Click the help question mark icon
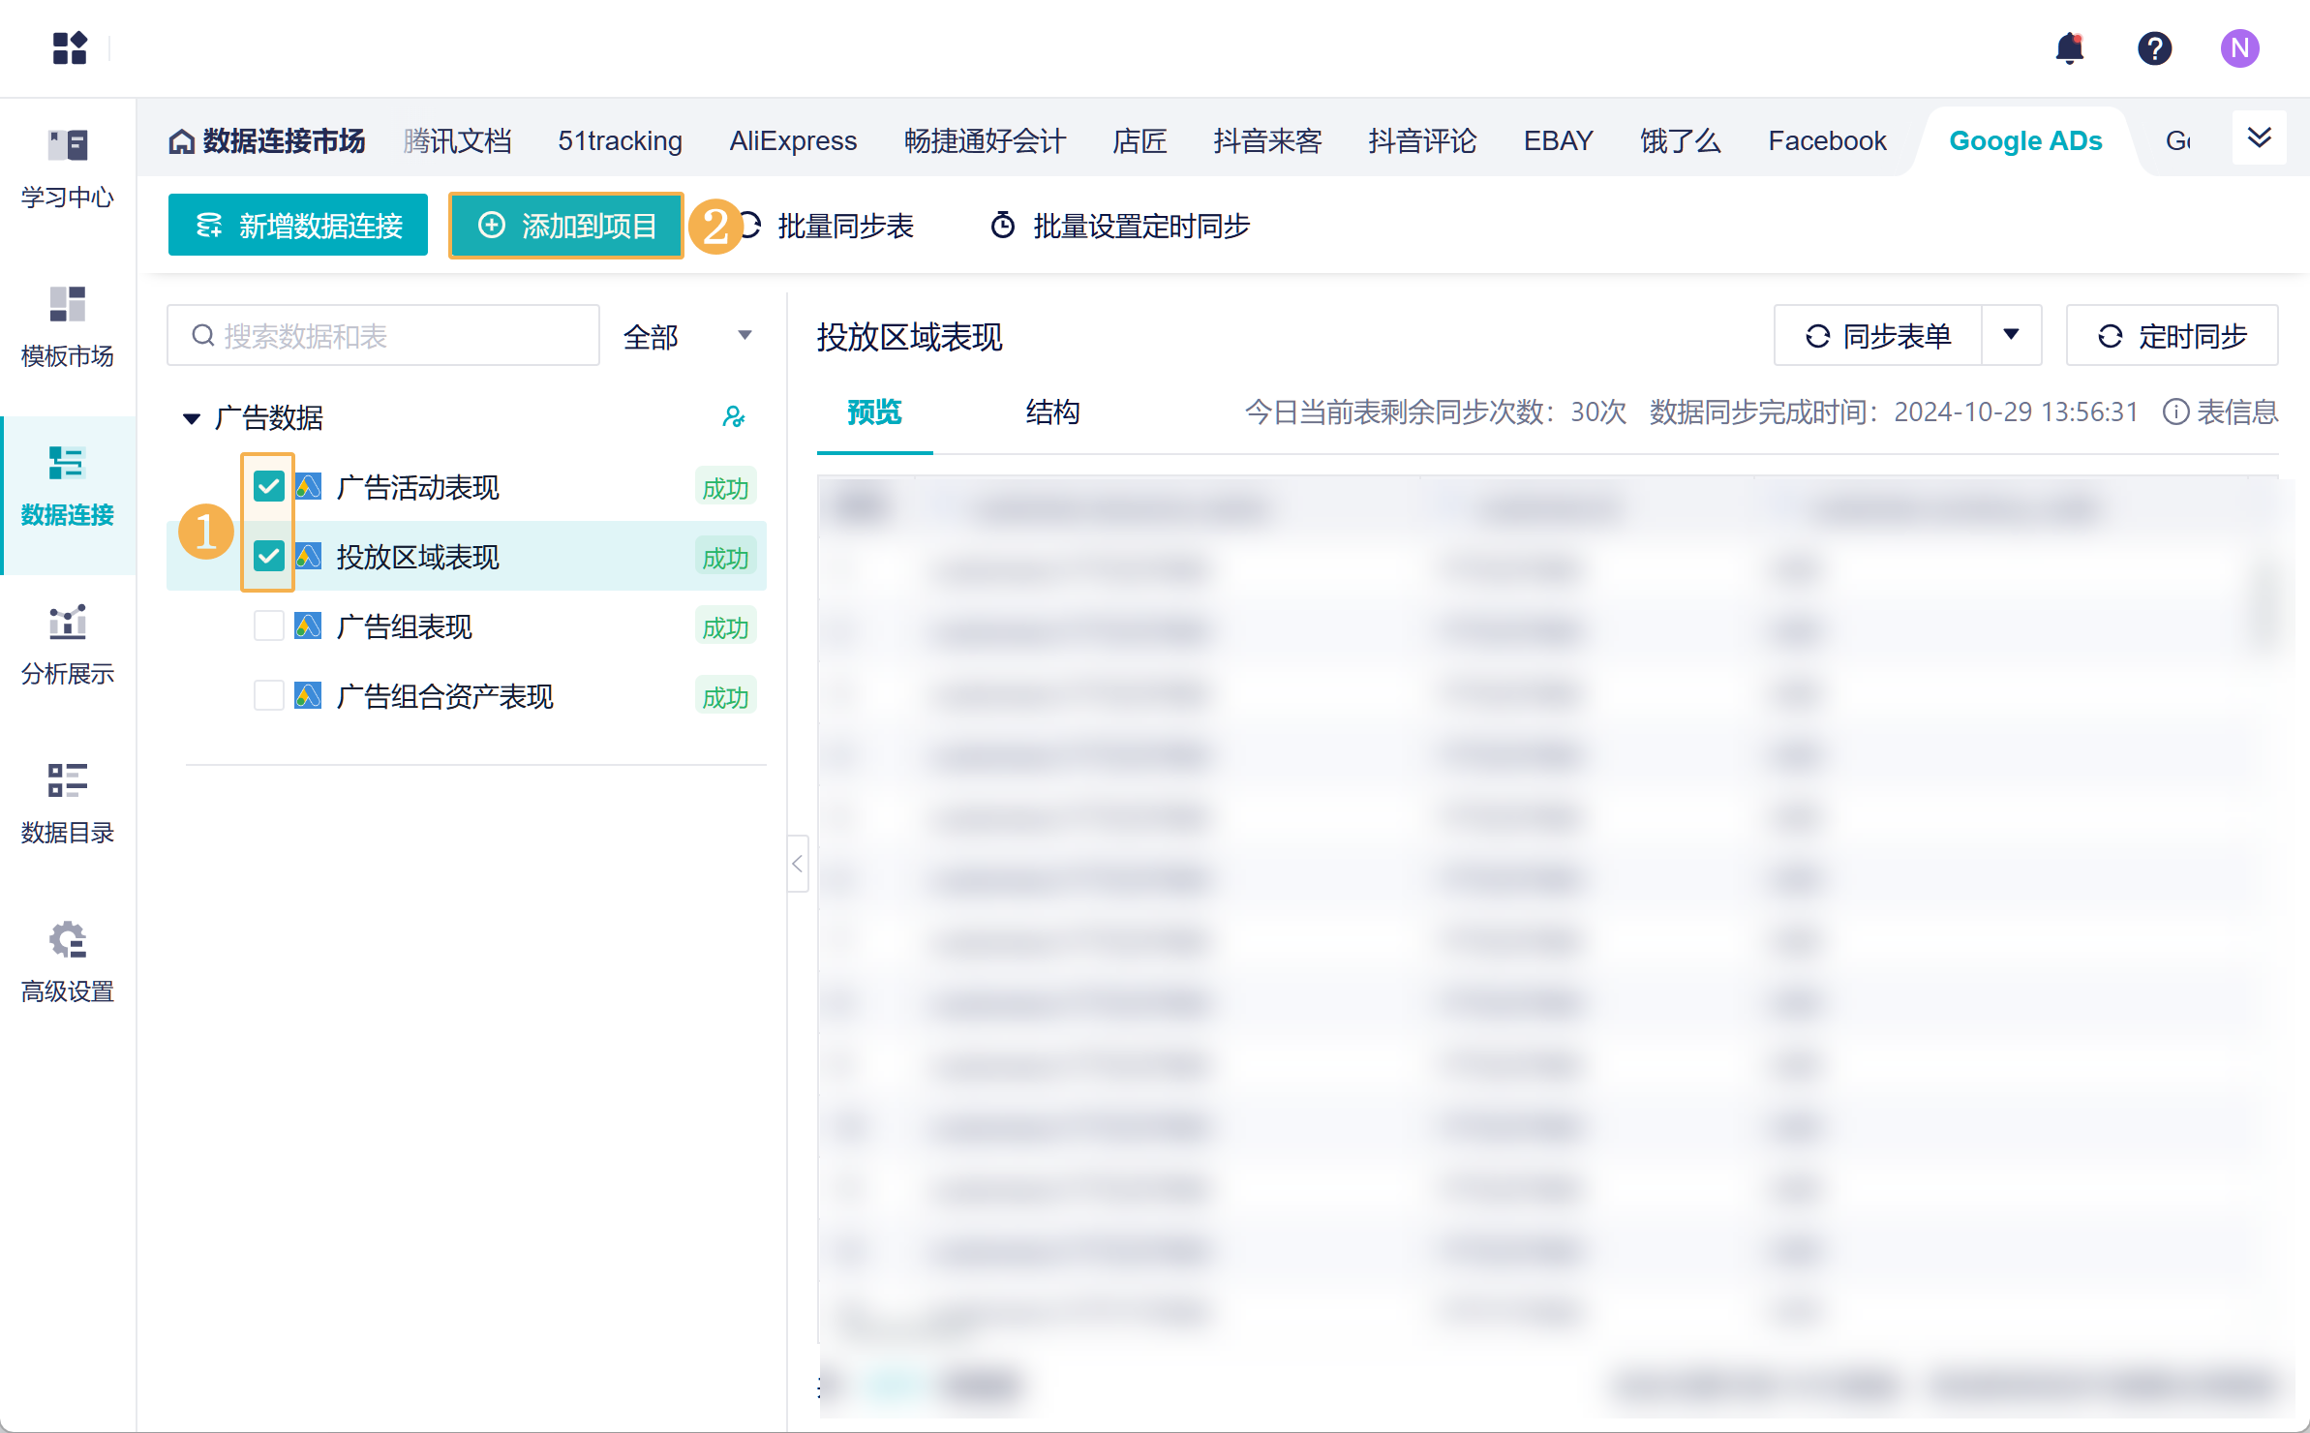The width and height of the screenshot is (2310, 1433). point(2154,47)
